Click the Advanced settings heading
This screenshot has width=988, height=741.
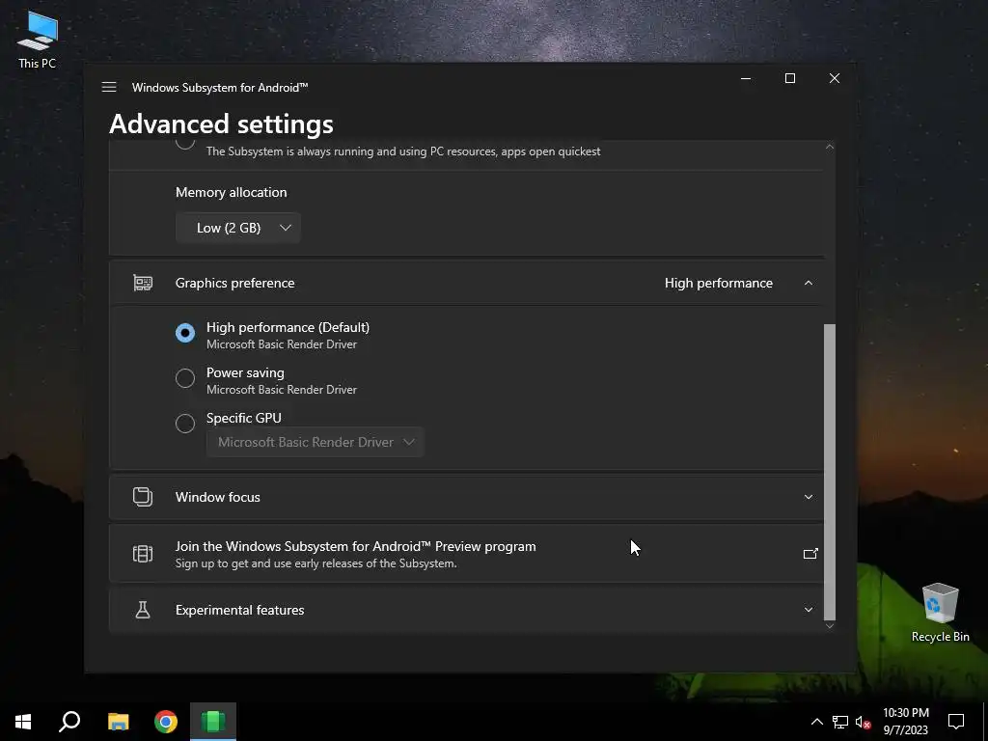(x=221, y=124)
